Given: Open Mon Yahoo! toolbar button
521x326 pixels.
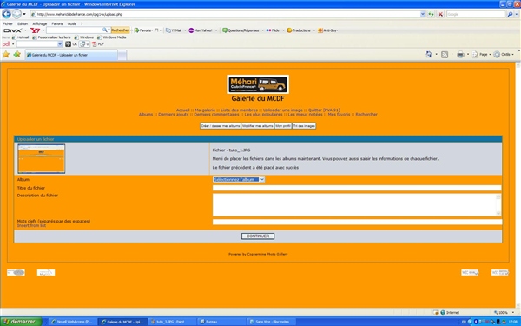Looking at the screenshot, I should tap(201, 30).
